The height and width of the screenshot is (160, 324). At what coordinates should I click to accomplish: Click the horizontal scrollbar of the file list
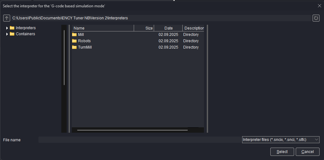point(132,130)
